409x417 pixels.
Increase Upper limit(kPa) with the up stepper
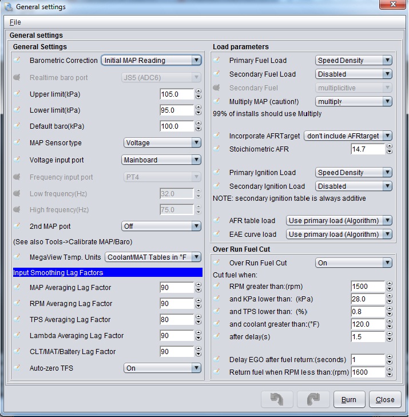(x=198, y=92)
